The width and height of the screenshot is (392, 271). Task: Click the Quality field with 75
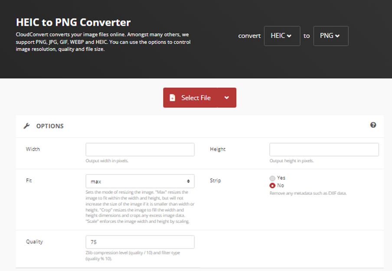pyautogui.click(x=140, y=242)
